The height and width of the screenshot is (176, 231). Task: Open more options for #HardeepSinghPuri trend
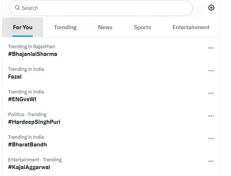[x=211, y=116]
